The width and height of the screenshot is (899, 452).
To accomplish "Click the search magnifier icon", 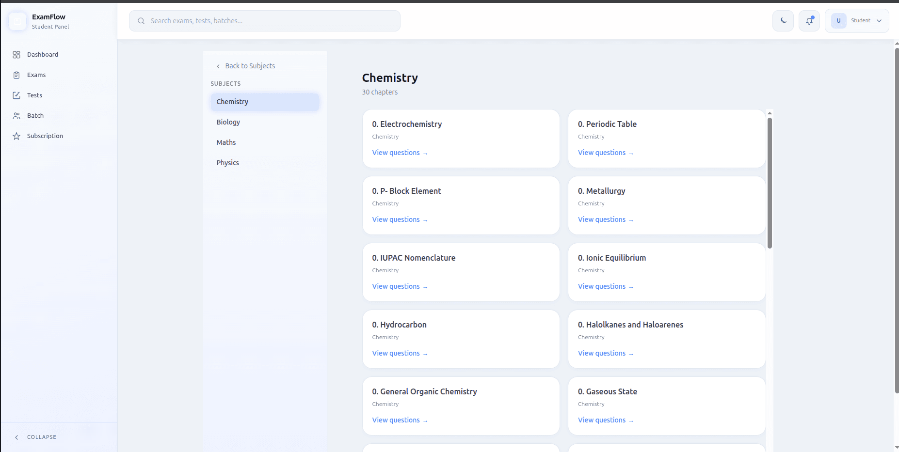I will tap(141, 21).
